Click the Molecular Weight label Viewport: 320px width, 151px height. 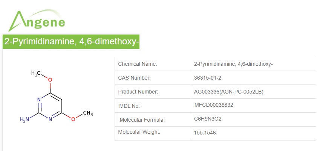(139, 132)
